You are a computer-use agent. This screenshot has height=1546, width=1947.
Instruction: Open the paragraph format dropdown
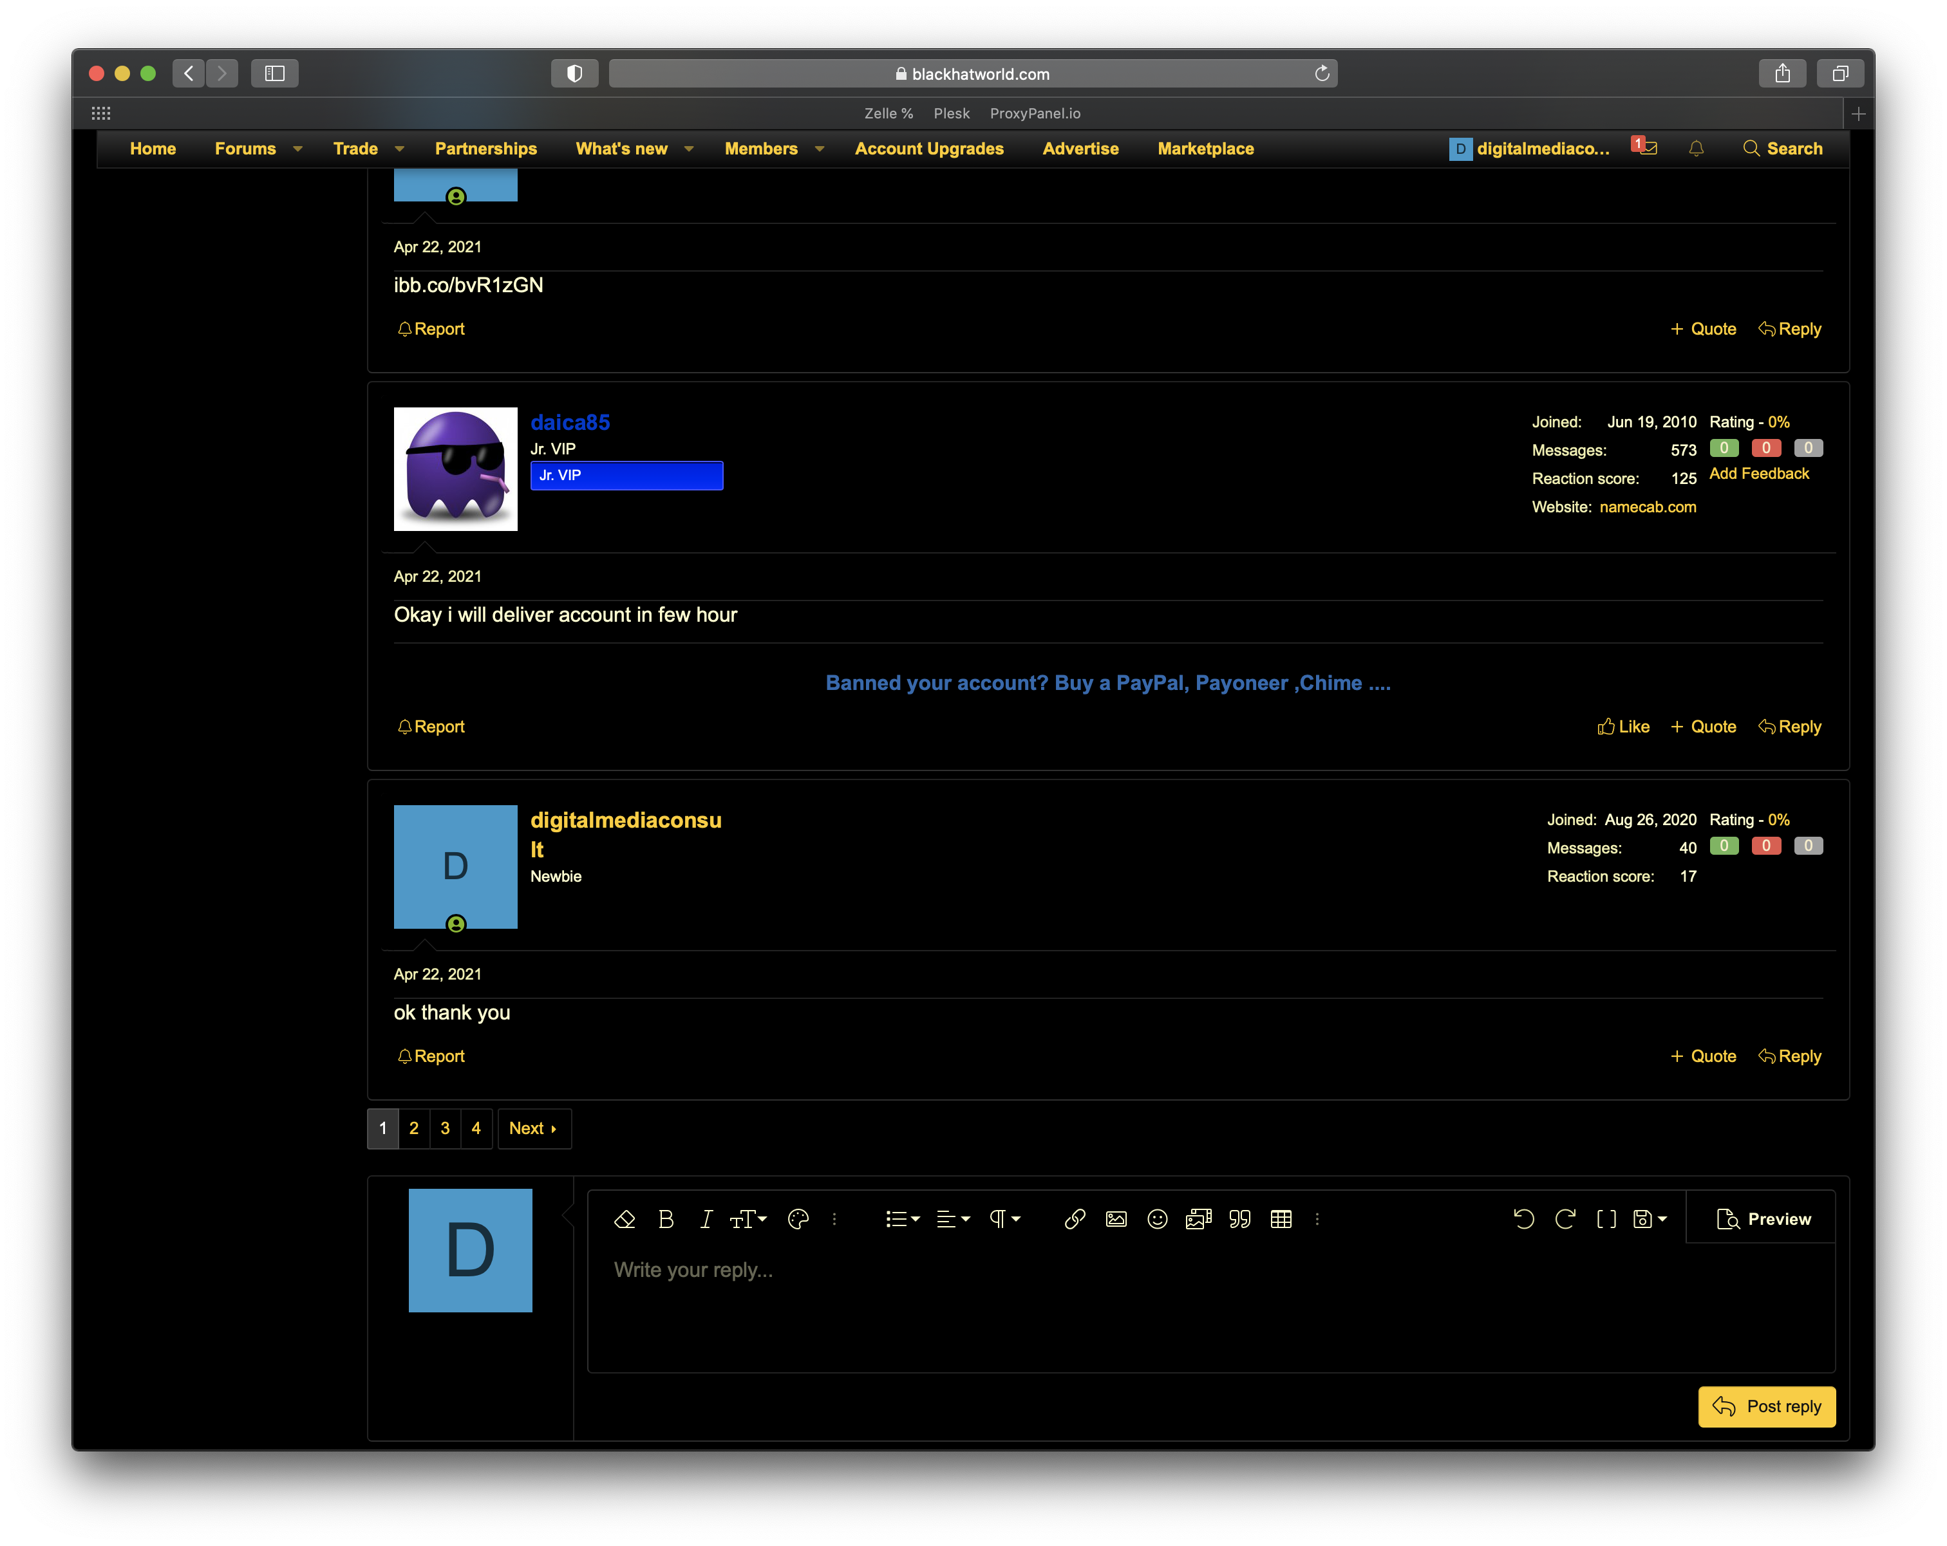click(1004, 1219)
